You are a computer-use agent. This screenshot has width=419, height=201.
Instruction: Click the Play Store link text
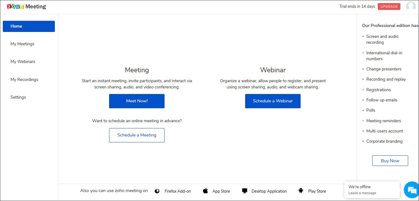317,191
